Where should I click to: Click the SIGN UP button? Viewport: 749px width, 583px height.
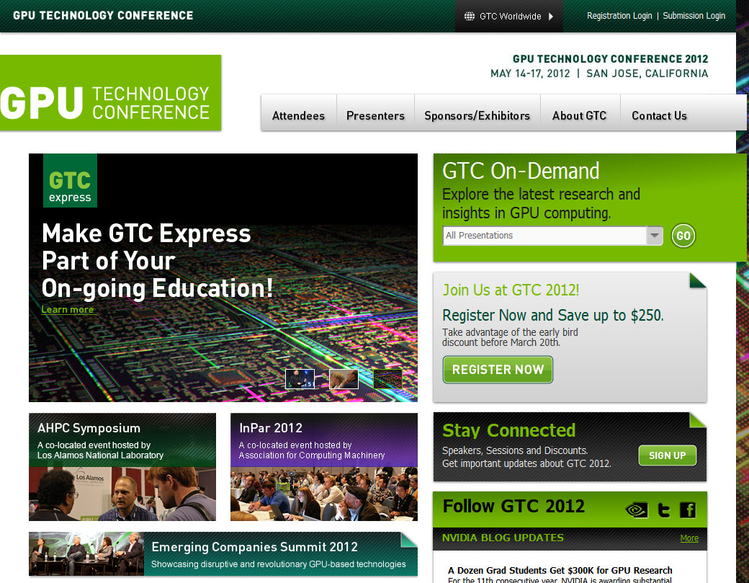[x=668, y=455]
